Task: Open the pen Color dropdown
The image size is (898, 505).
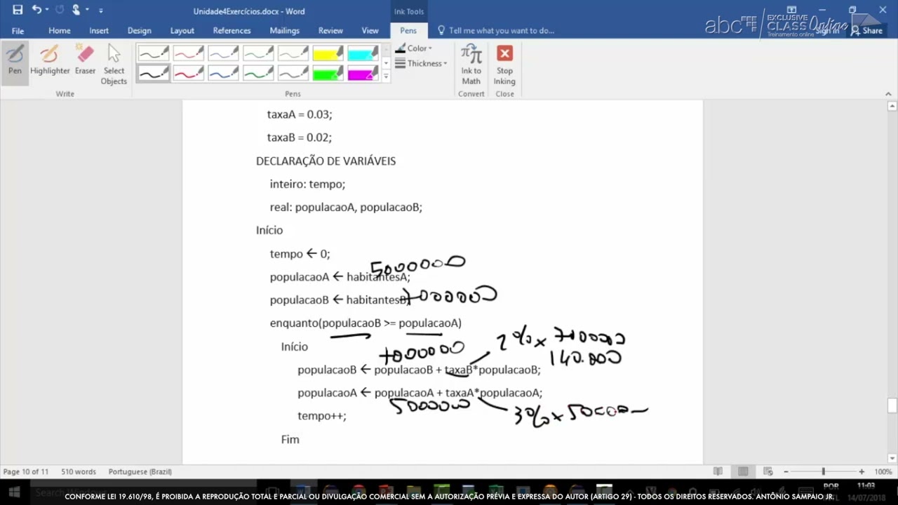Action: pyautogui.click(x=414, y=48)
